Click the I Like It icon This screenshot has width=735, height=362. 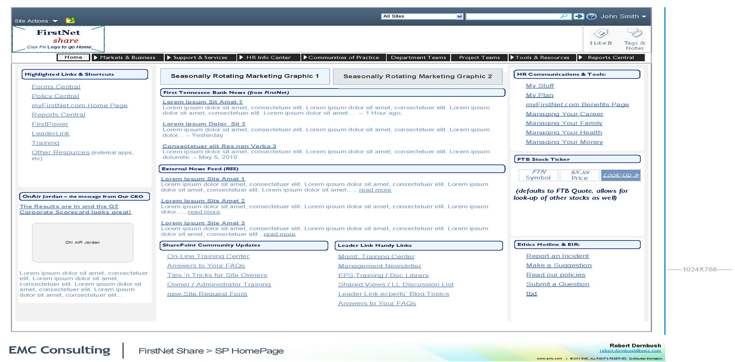point(601,33)
